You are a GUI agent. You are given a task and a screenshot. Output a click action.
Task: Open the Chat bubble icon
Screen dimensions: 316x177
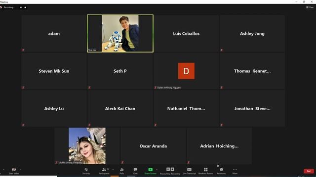click(x=135, y=170)
